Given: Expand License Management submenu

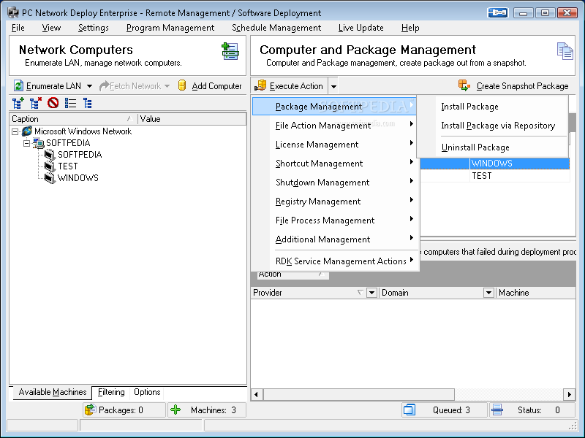Looking at the screenshot, I should [x=334, y=145].
